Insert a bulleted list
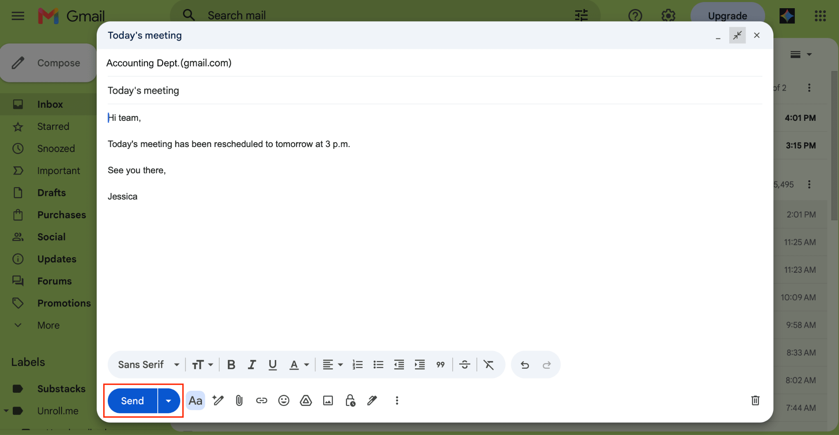839x435 pixels. [379, 365]
